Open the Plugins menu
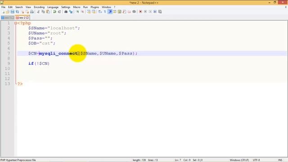 (x=95, y=7)
